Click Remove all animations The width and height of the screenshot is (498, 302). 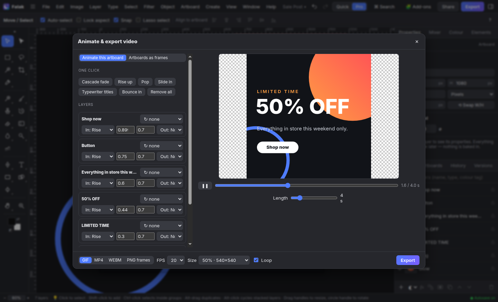point(161,92)
